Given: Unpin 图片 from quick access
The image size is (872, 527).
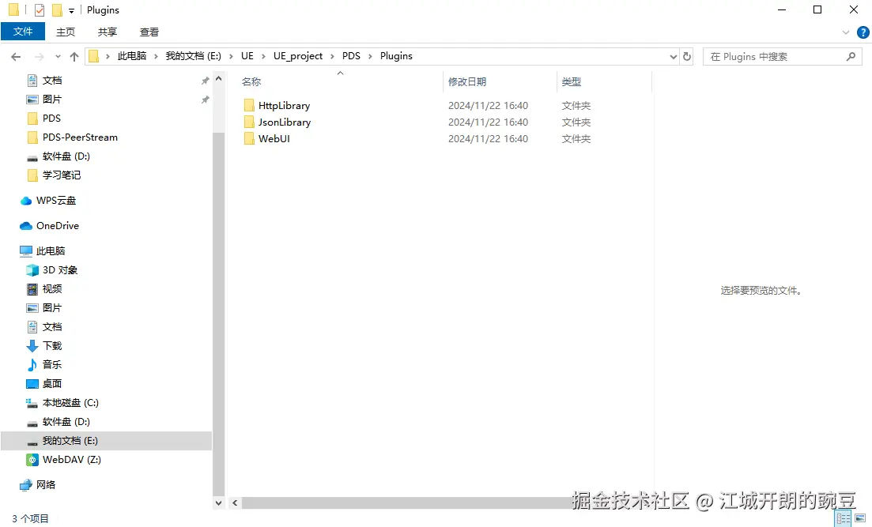Looking at the screenshot, I should [x=205, y=99].
